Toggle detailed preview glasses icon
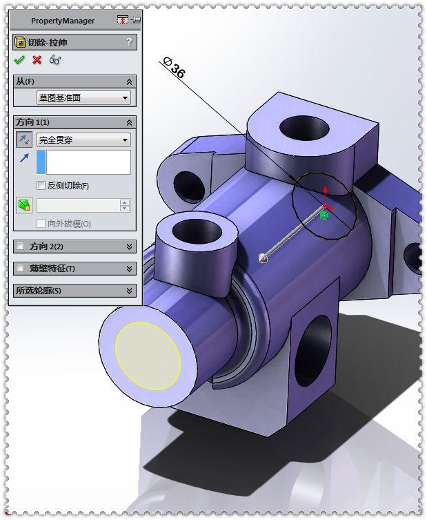The image size is (427, 520). point(55,60)
